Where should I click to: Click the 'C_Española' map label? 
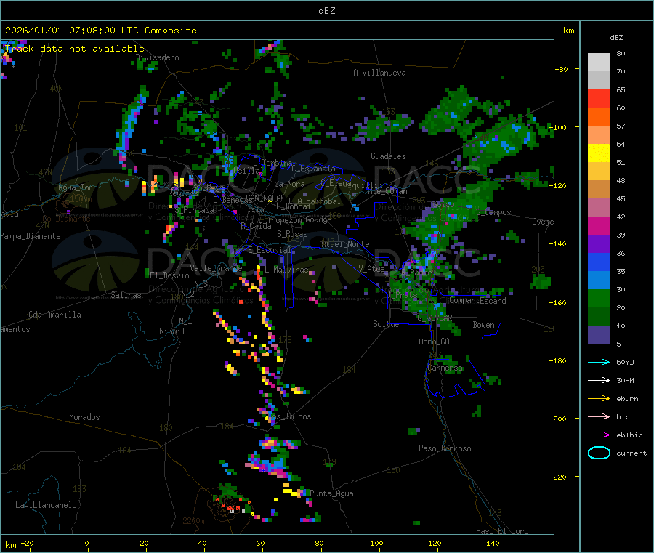[x=313, y=169]
